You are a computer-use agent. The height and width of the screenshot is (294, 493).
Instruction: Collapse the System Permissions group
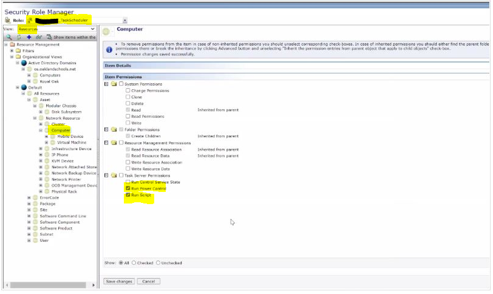coord(107,84)
